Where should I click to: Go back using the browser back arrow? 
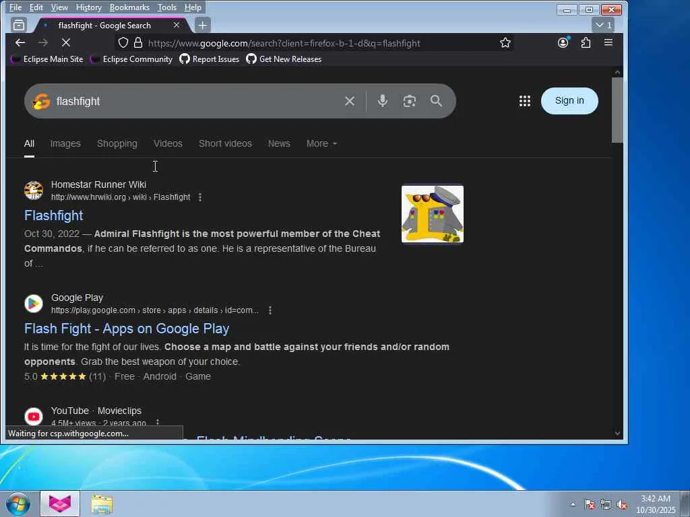pyautogui.click(x=20, y=42)
